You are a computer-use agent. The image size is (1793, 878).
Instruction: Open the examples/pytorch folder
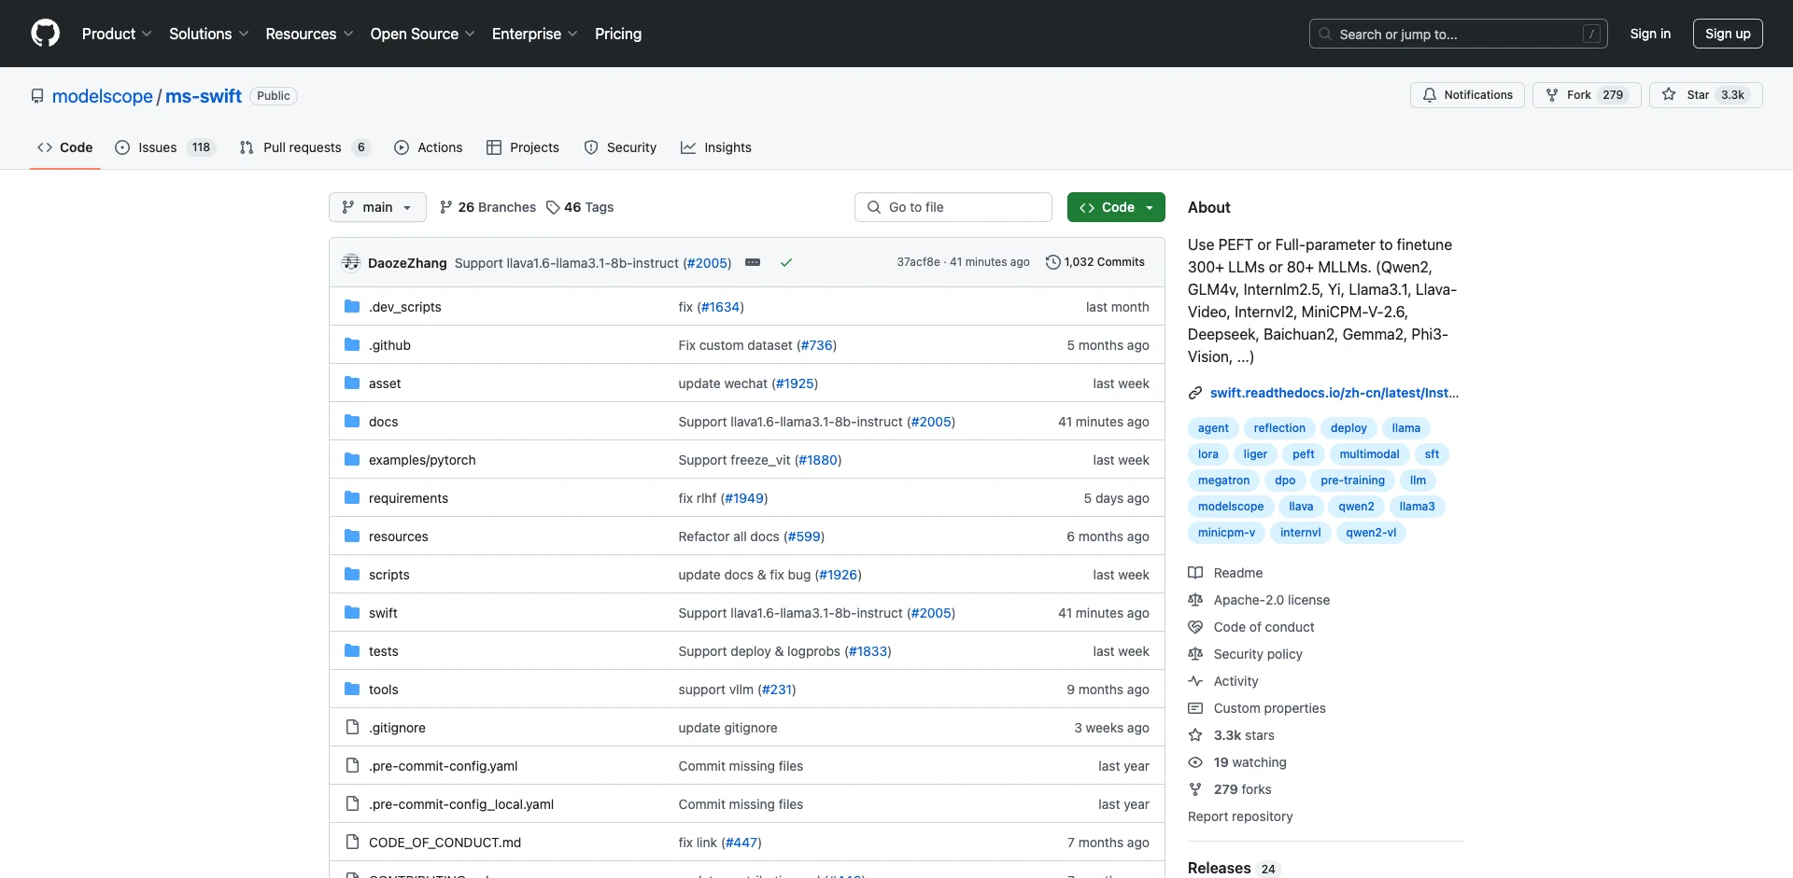pyautogui.click(x=422, y=460)
